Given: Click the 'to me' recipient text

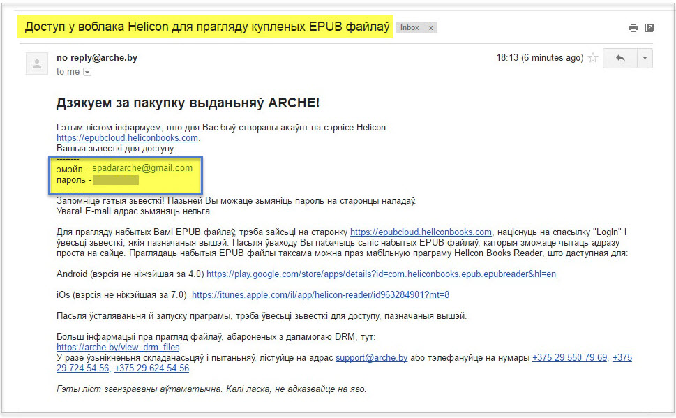Looking at the screenshot, I should tap(68, 72).
